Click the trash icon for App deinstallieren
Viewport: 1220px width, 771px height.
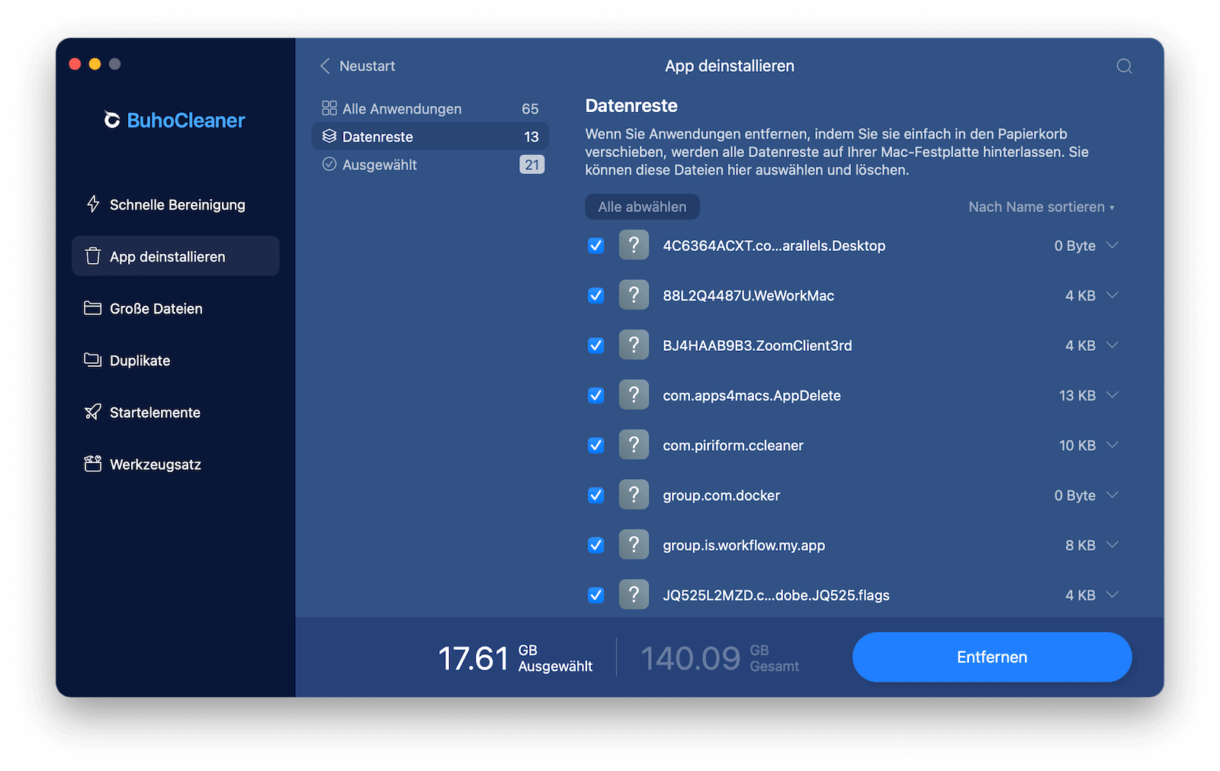pos(93,256)
